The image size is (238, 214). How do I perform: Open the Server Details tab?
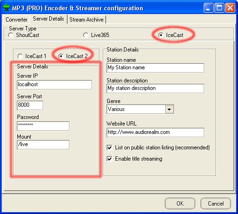(x=48, y=19)
